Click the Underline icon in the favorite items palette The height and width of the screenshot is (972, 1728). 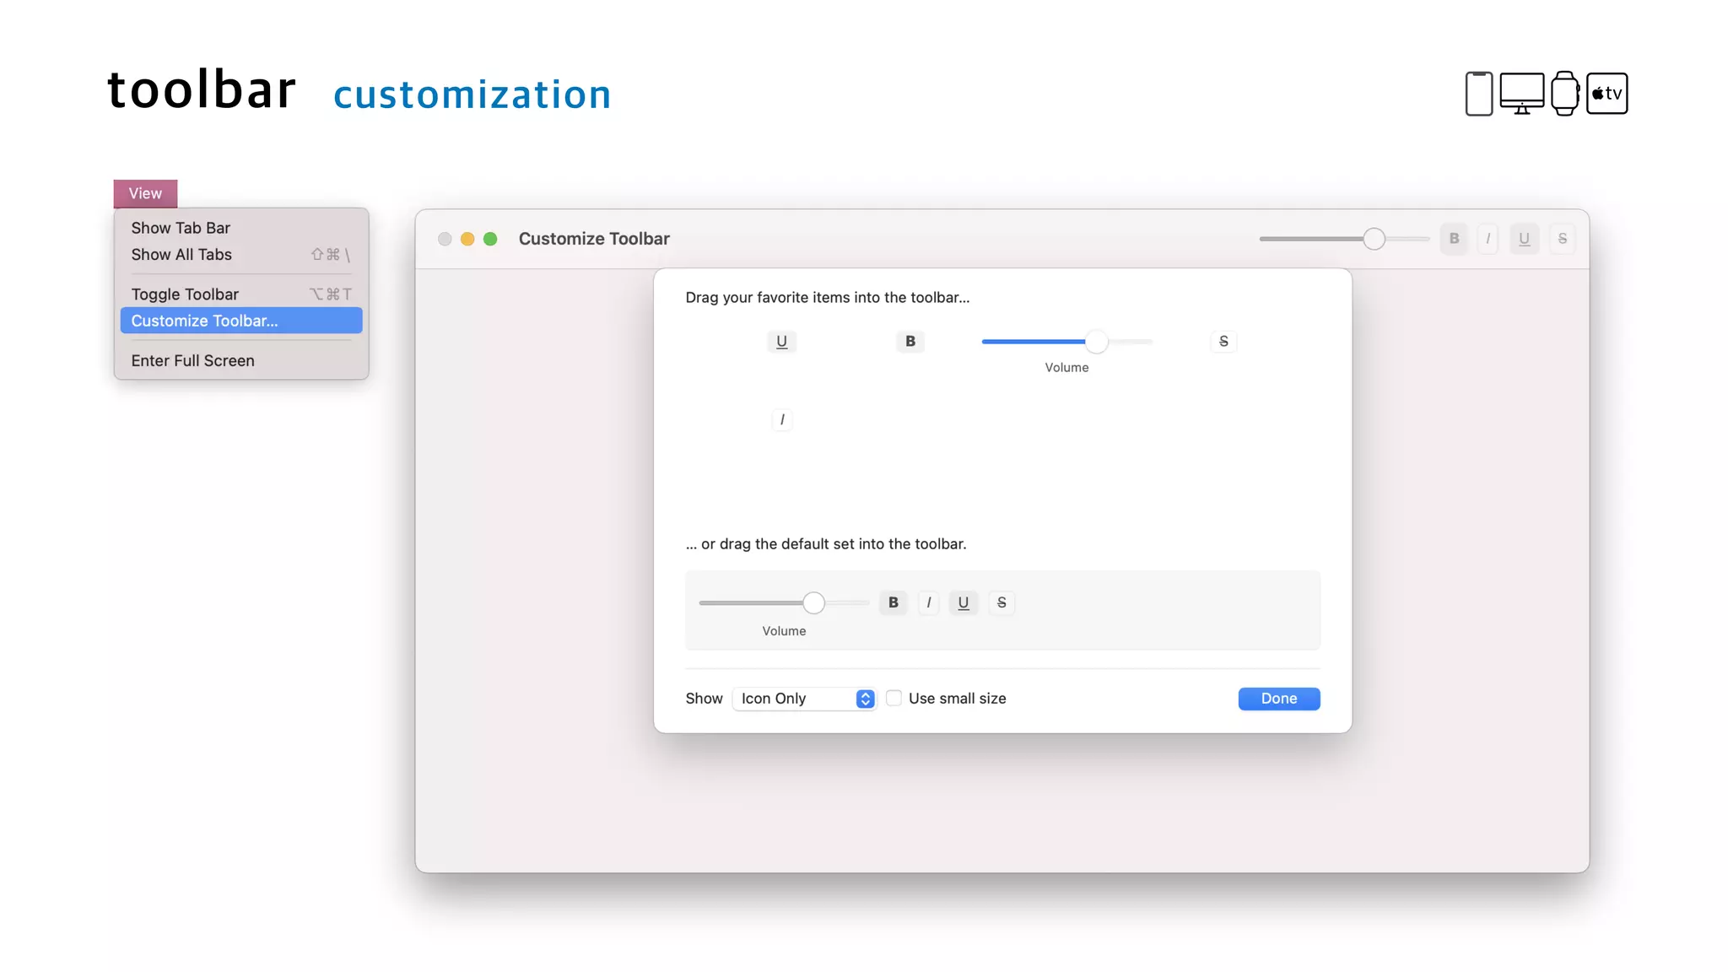tap(781, 342)
